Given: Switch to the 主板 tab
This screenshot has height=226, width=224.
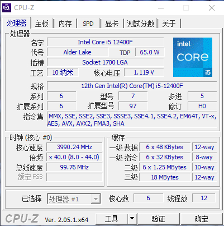Looking at the screenshot, I should point(42,24).
